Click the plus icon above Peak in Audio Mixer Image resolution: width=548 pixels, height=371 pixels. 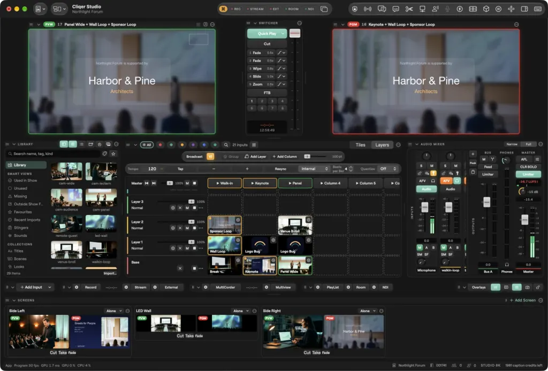pyautogui.click(x=473, y=154)
